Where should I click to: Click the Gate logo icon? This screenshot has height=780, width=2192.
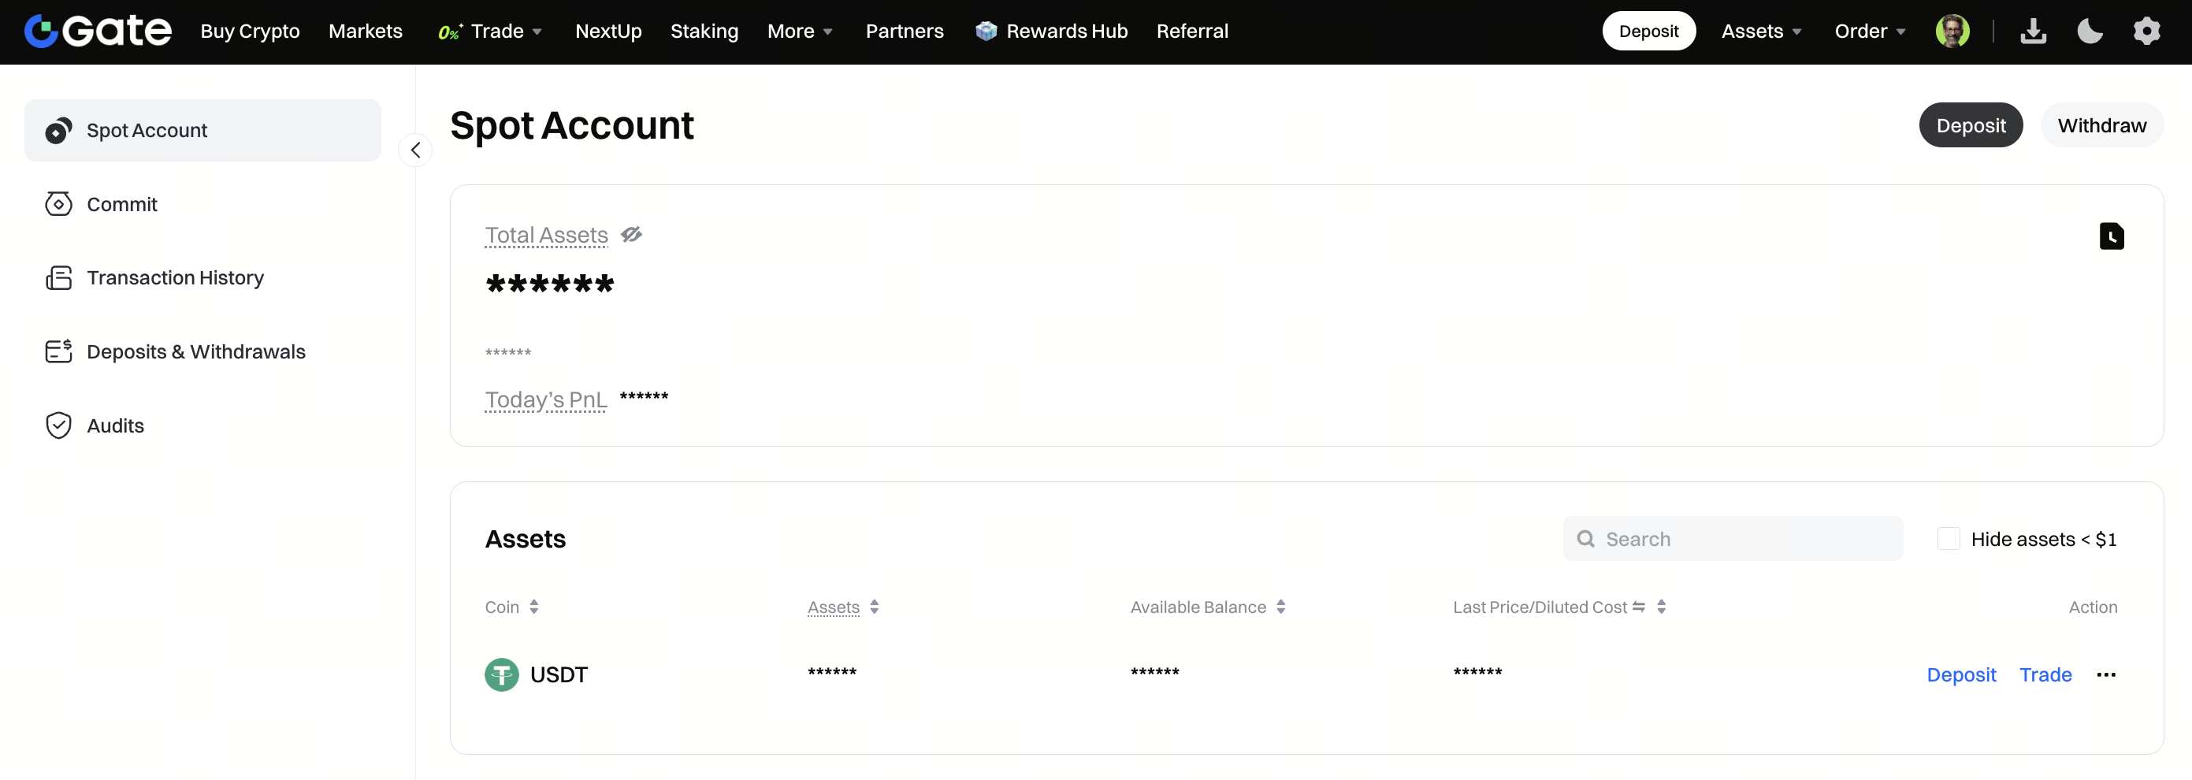click(41, 32)
